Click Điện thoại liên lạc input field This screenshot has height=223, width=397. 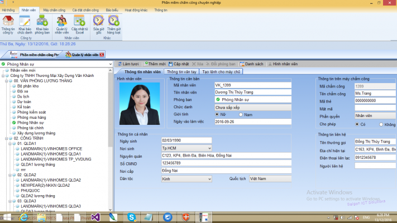[x=375, y=158]
